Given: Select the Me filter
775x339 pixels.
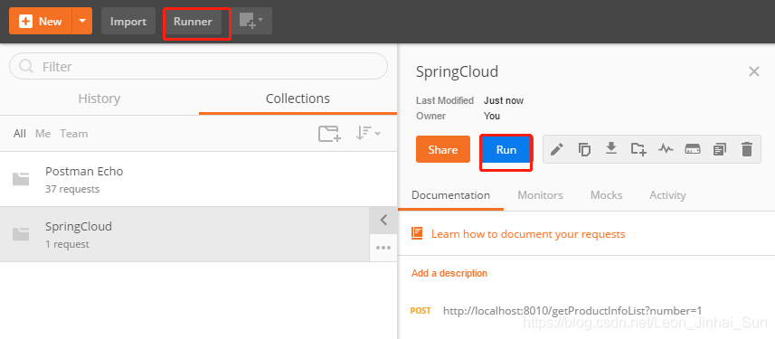Looking at the screenshot, I should coord(43,134).
